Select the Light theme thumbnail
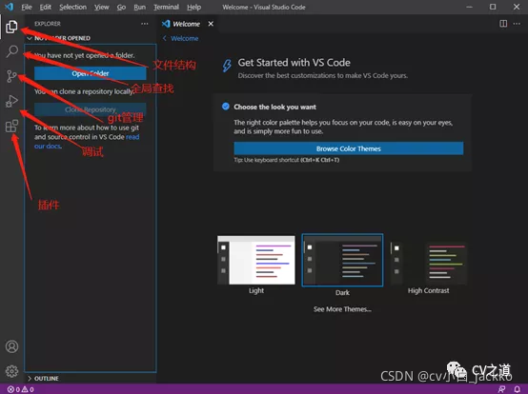528x394 pixels. [x=256, y=260]
